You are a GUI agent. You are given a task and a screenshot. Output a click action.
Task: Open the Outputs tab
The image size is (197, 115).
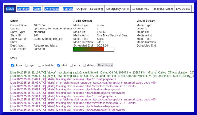[81, 9]
